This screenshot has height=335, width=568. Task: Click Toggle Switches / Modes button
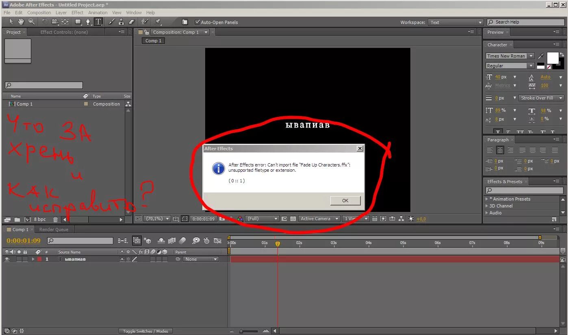[x=145, y=331]
